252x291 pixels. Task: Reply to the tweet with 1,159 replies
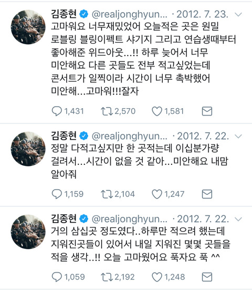coord(57,194)
